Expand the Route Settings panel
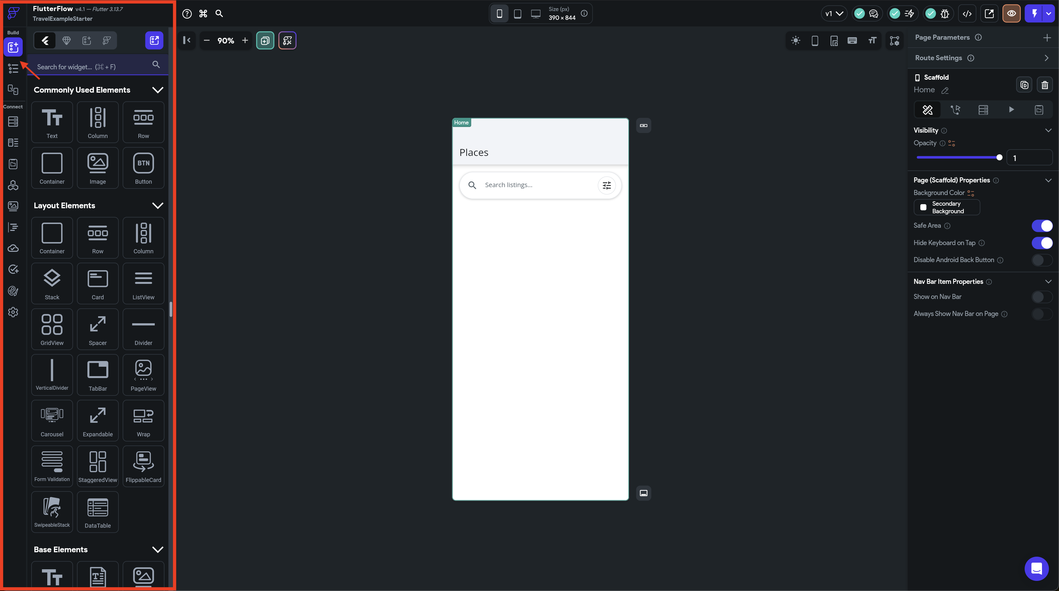Image resolution: width=1059 pixels, height=591 pixels. click(1046, 58)
